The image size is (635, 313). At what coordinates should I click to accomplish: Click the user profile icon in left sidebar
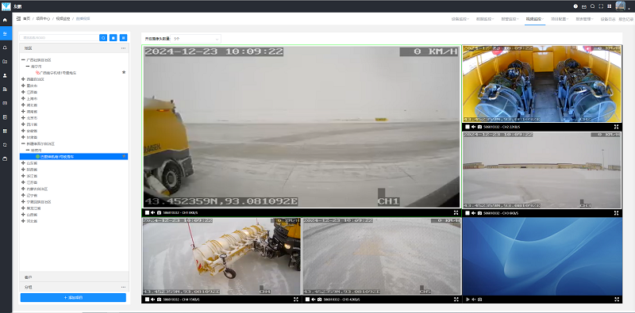(x=5, y=75)
